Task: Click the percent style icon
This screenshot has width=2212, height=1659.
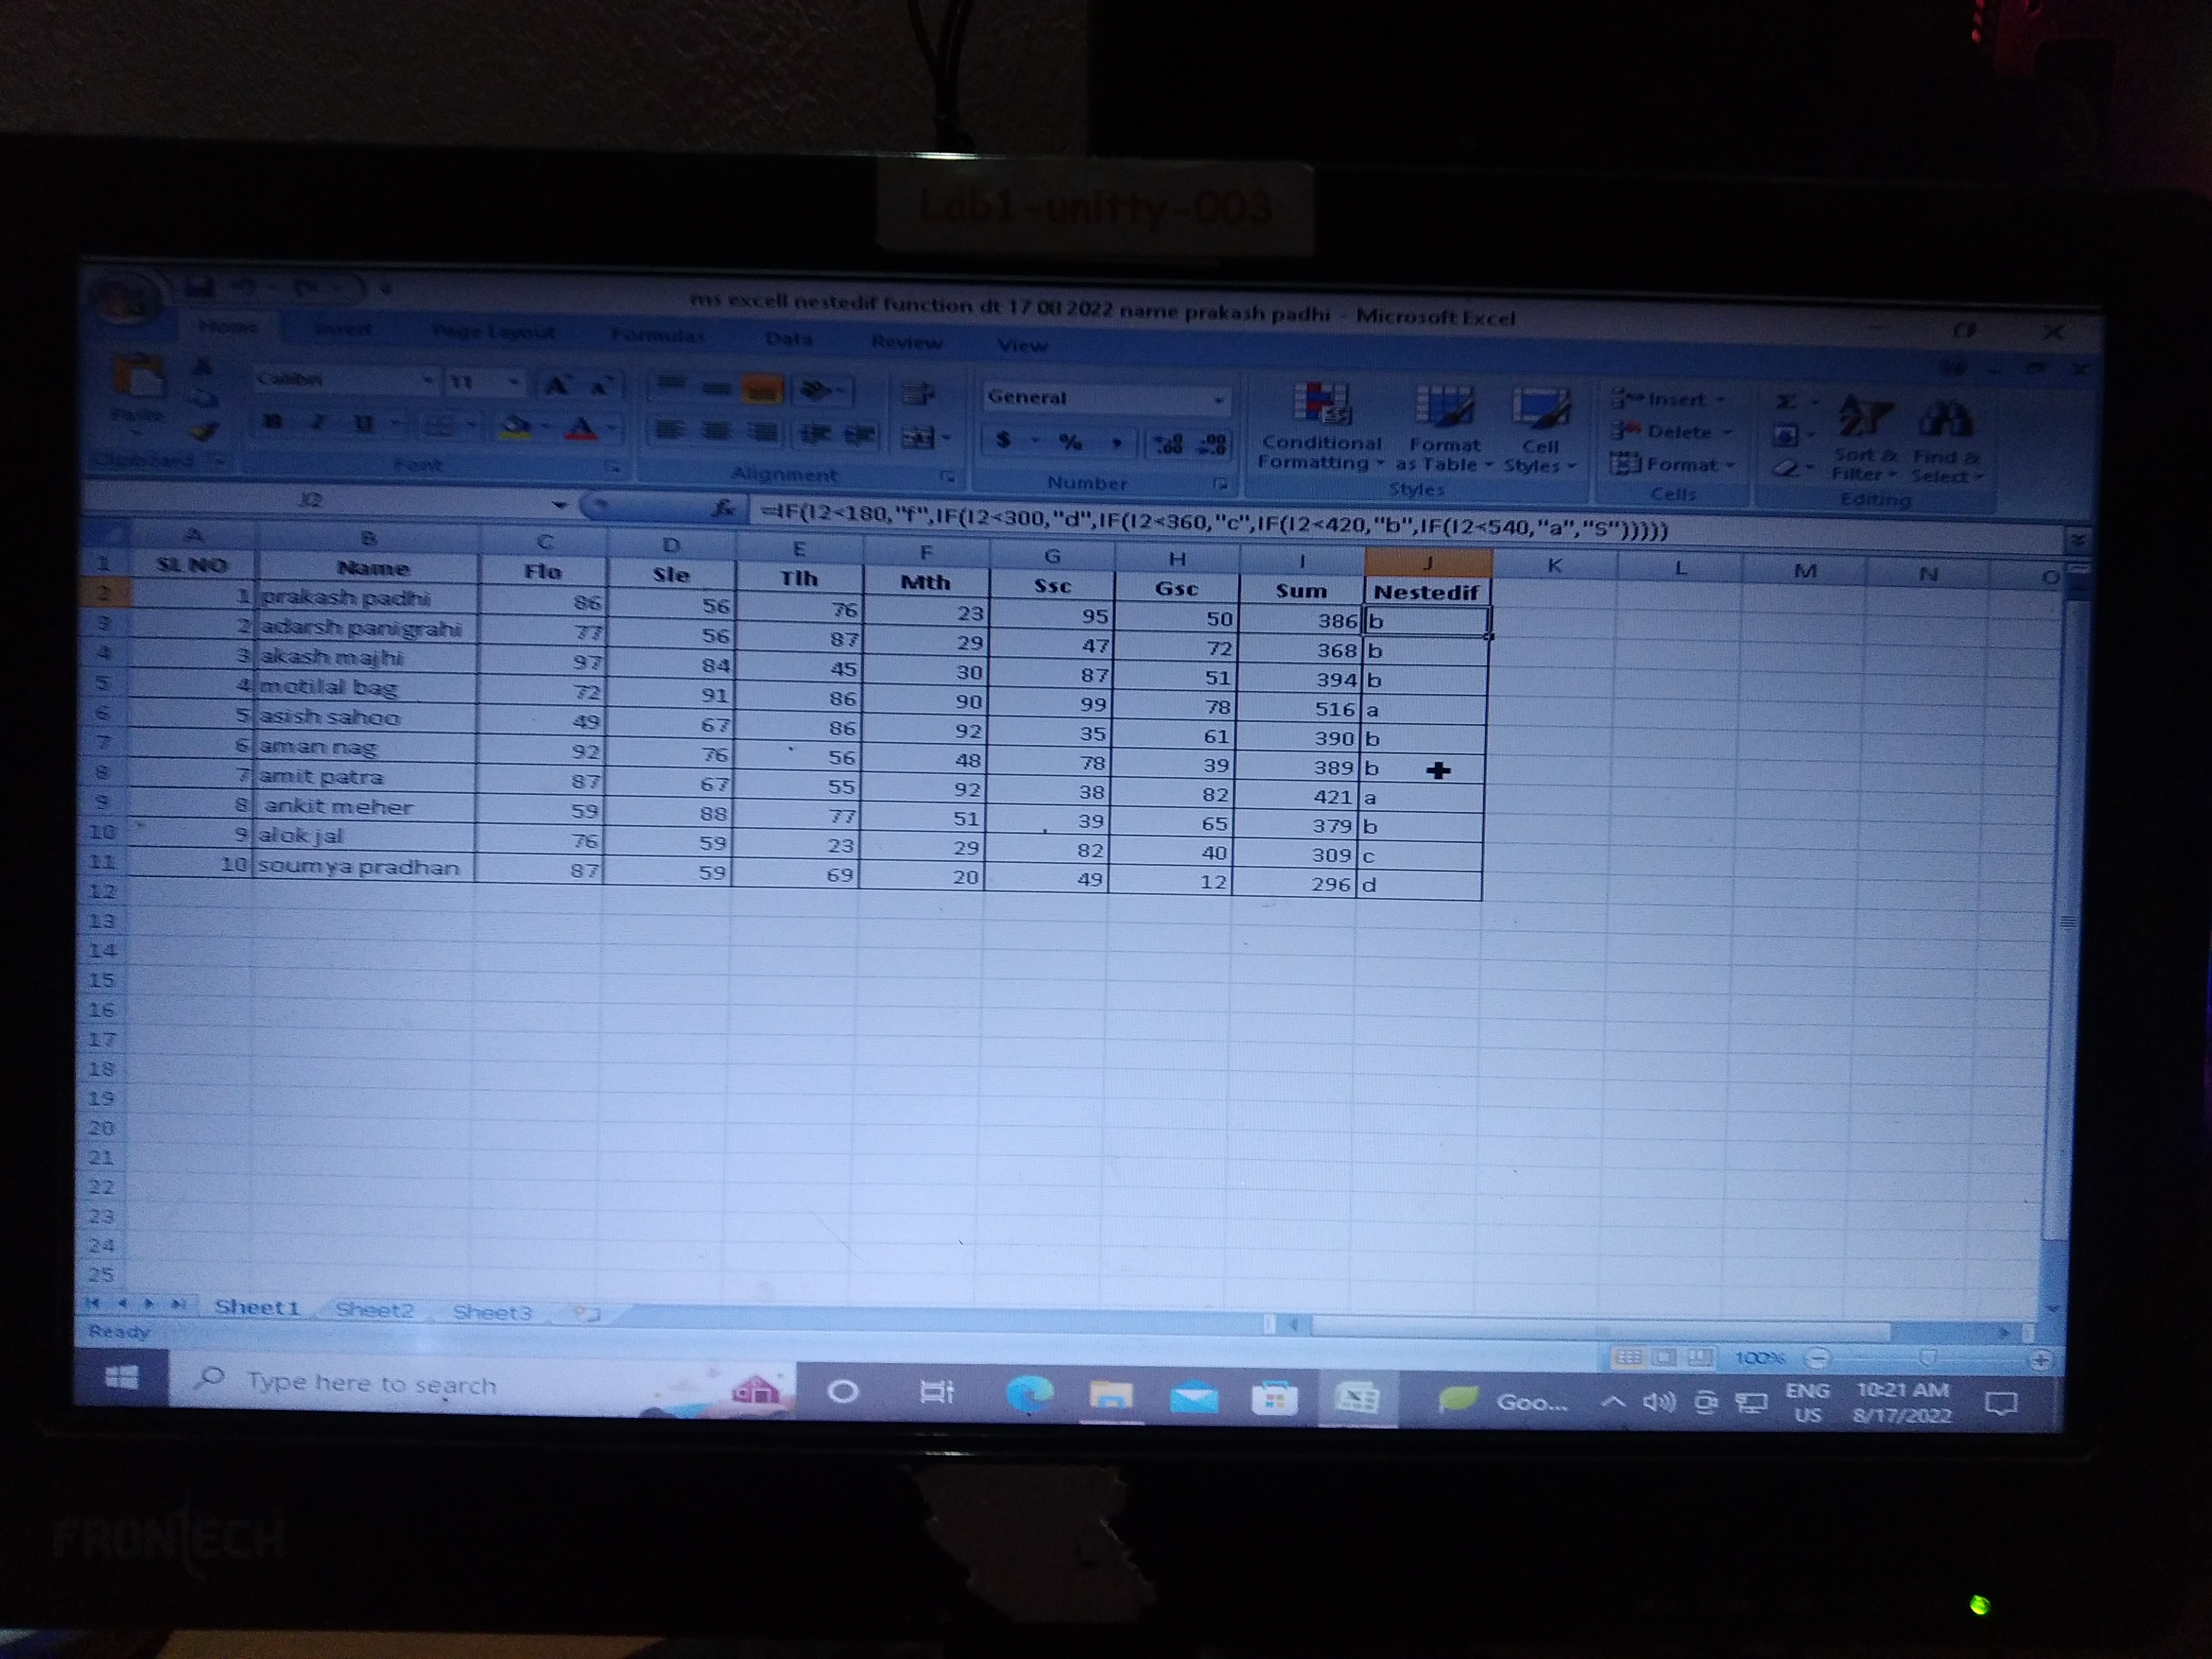Action: (x=1070, y=441)
